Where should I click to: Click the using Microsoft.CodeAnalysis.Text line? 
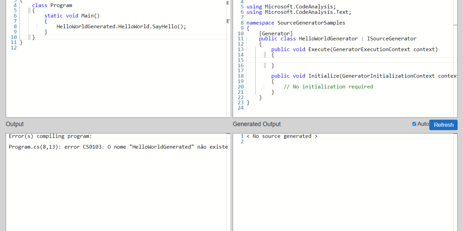[x=298, y=12]
